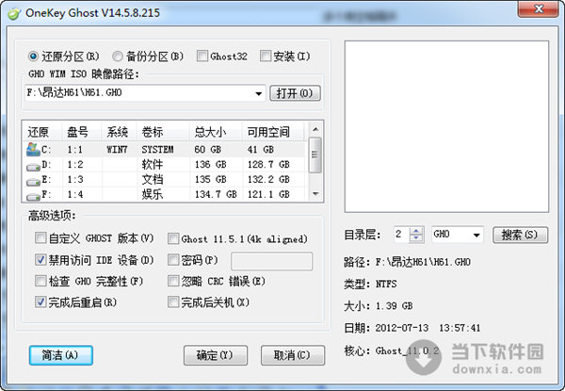Close the OneKey Ghost window
This screenshot has height=391, width=565.
click(539, 9)
